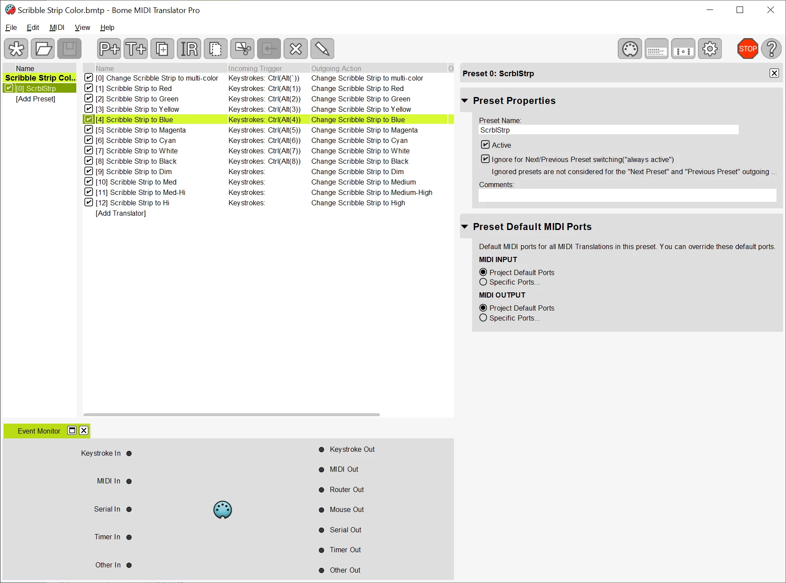Collapse the Preset Properties section

[465, 100]
